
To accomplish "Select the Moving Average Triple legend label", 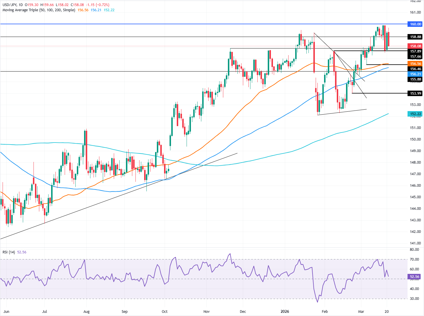I will pos(39,10).
